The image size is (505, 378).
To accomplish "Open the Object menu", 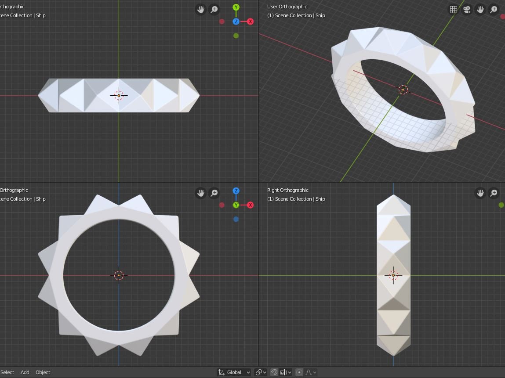I will pyautogui.click(x=43, y=372).
